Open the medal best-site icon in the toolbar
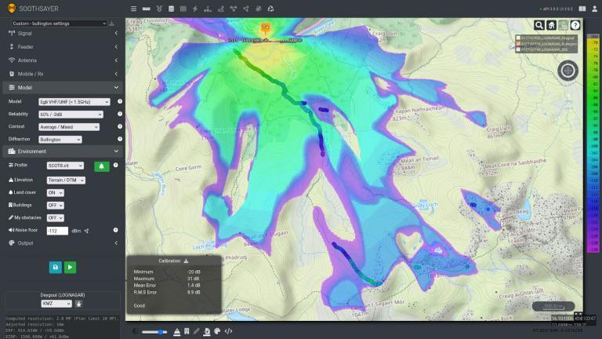 159,9
